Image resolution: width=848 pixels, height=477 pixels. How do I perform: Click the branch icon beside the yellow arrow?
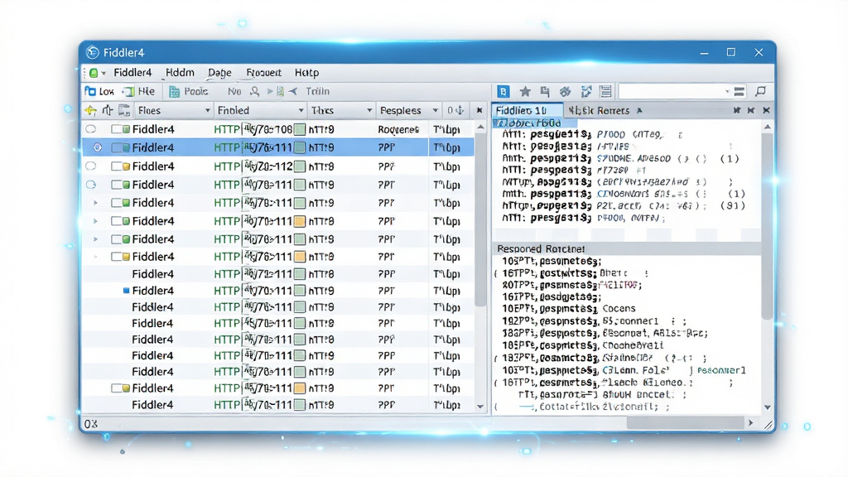coord(107,110)
